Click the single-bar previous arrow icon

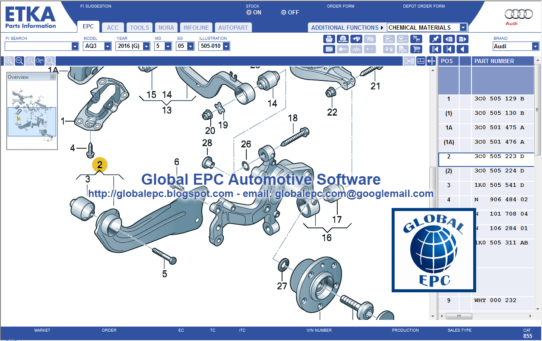tap(449, 49)
